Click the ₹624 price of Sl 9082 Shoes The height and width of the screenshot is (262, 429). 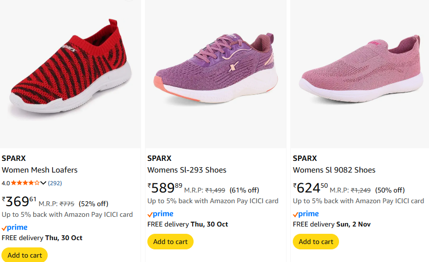[x=310, y=188]
